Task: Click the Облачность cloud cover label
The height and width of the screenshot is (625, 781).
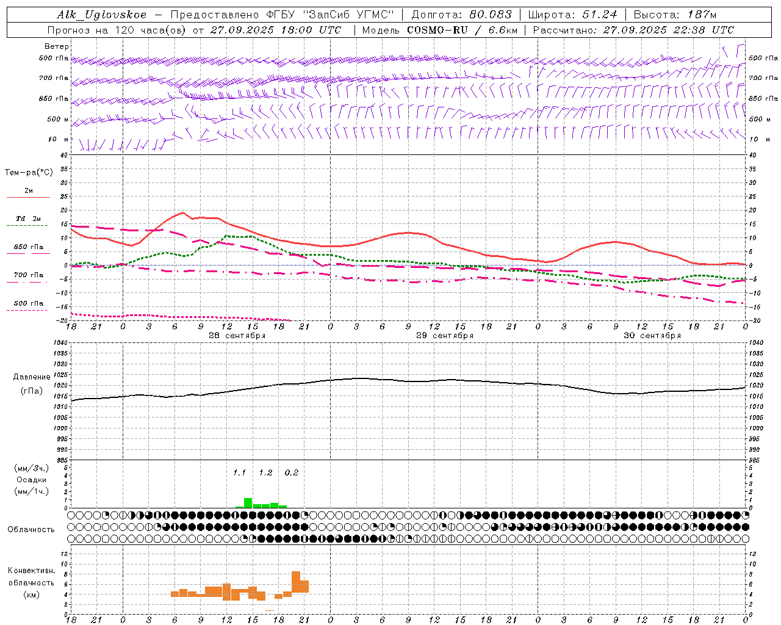Action: [x=31, y=530]
